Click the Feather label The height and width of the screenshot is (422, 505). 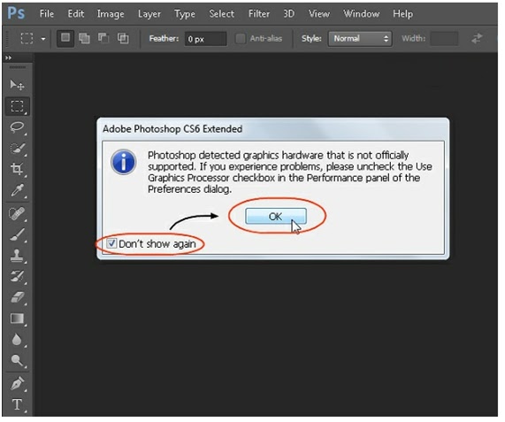pos(164,39)
